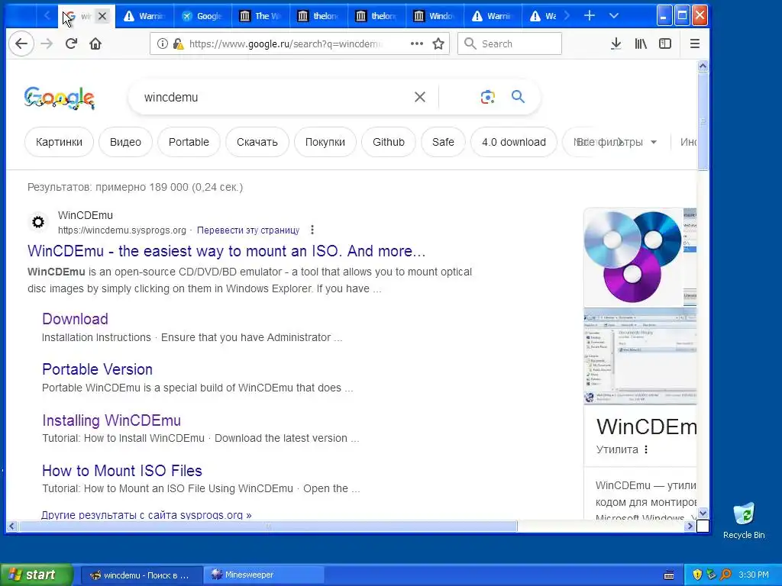
Task: Open the Firefox hamburger menu
Action: click(x=695, y=43)
